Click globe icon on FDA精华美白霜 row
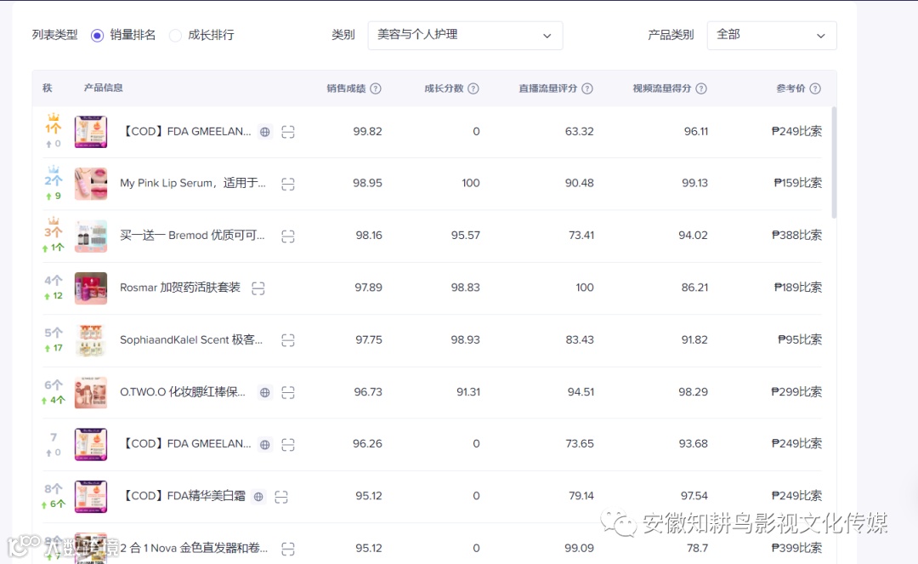918x564 pixels. point(258,497)
